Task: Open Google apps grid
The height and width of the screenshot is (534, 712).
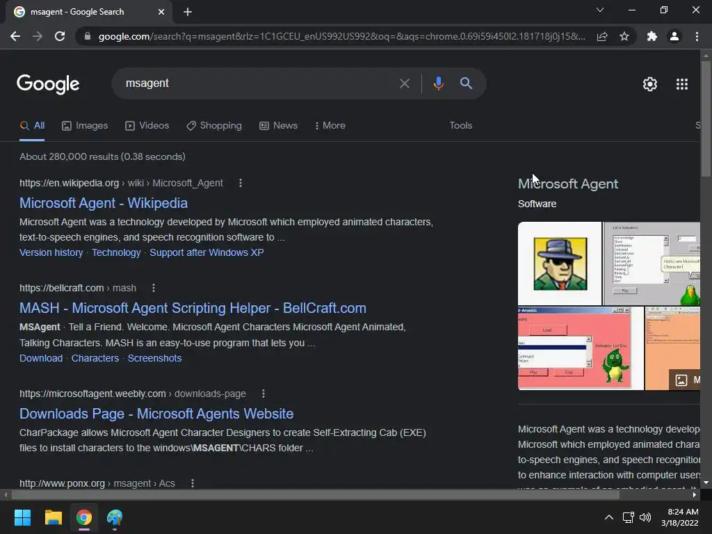Action: pyautogui.click(x=682, y=84)
